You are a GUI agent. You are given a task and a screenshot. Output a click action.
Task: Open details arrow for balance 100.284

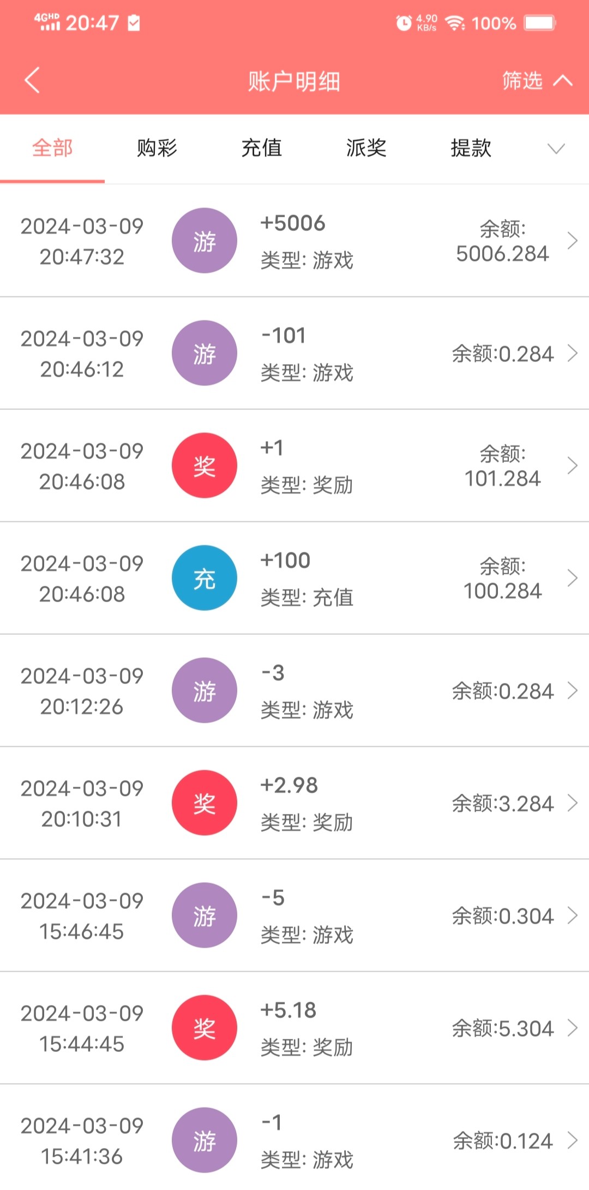(x=572, y=578)
